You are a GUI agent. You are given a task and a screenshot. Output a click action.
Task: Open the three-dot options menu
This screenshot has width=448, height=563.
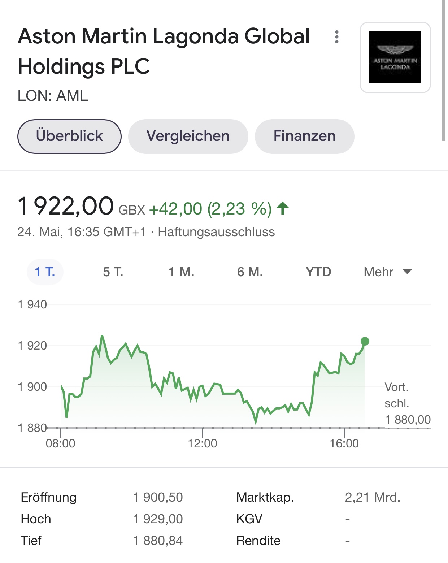pos(337,37)
